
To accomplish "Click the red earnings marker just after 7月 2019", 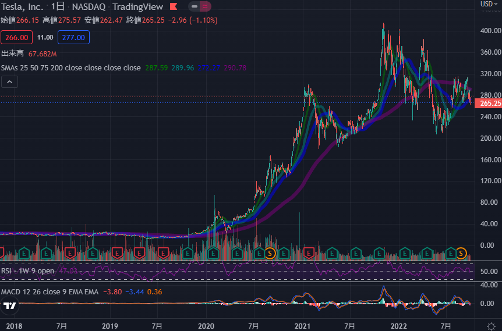I will (163, 254).
